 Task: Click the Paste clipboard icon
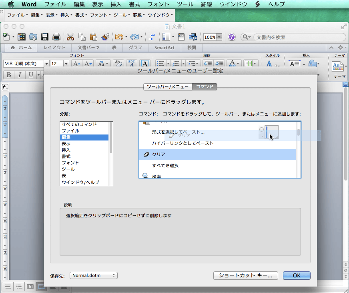click(x=94, y=37)
